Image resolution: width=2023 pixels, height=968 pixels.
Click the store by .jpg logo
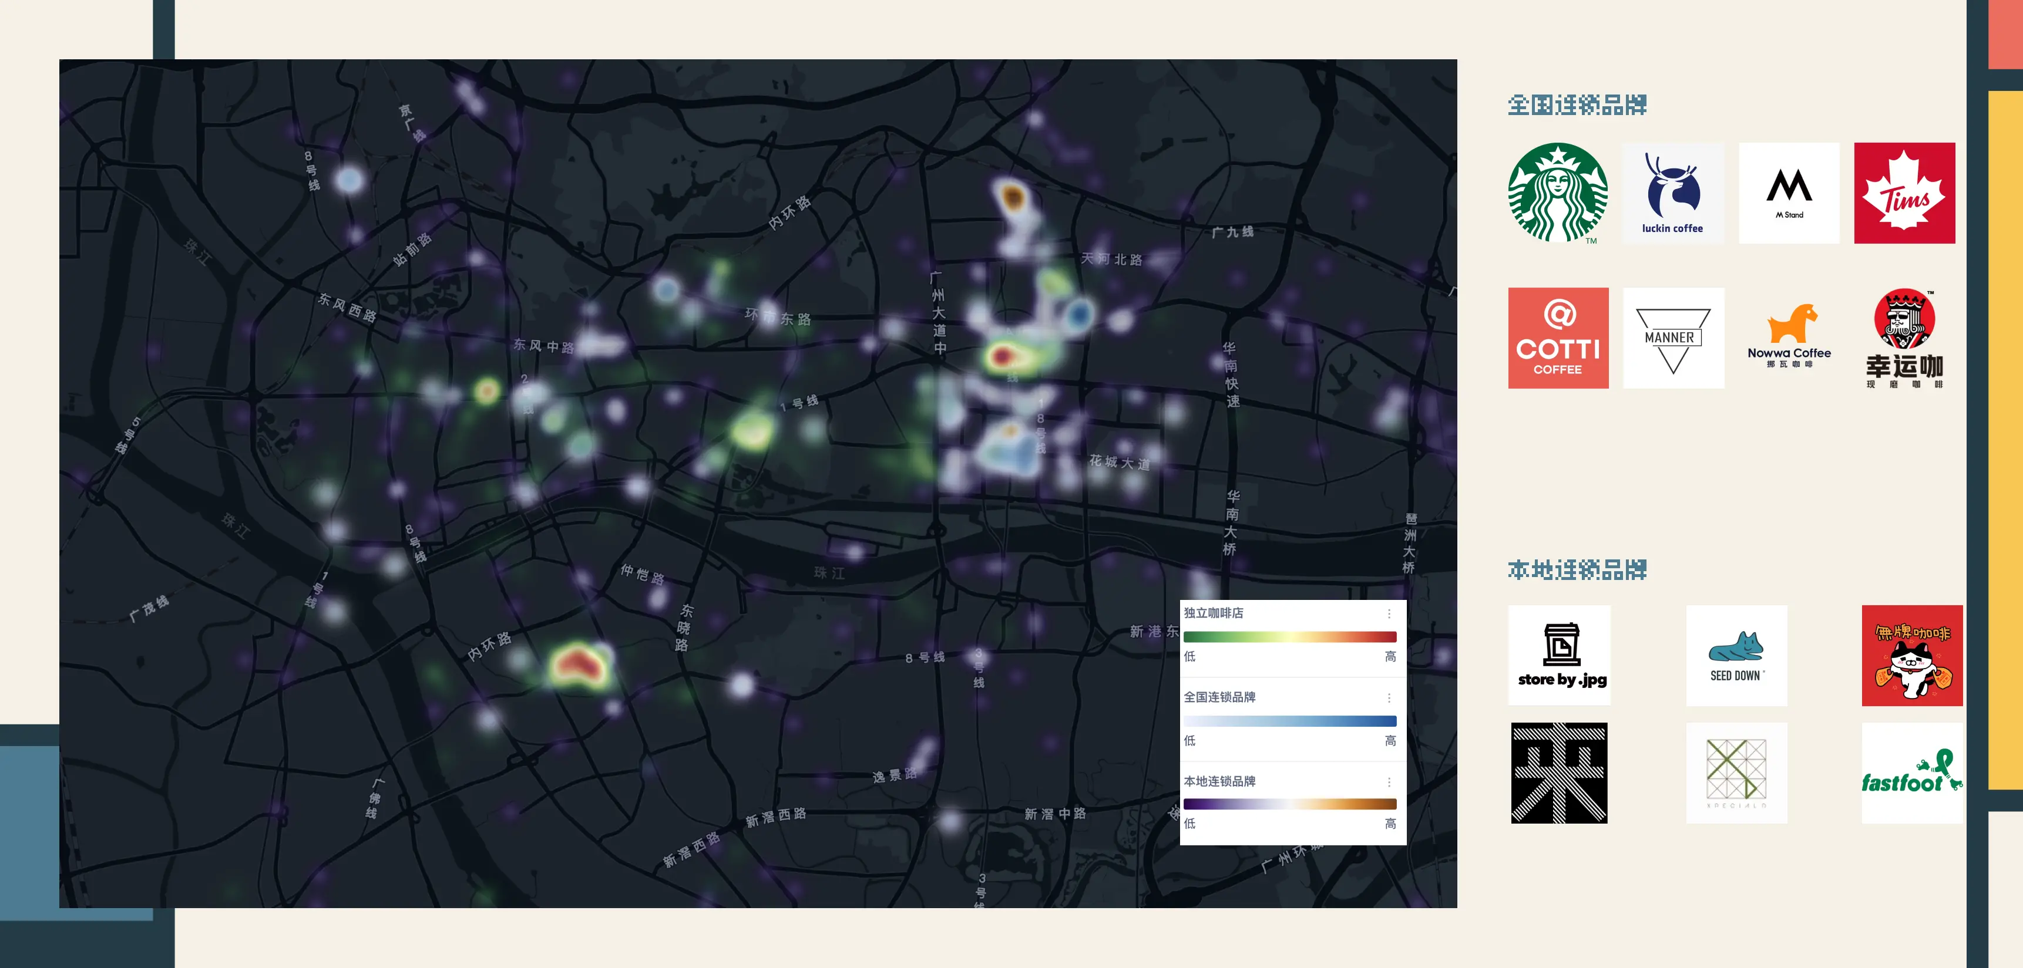point(1559,655)
